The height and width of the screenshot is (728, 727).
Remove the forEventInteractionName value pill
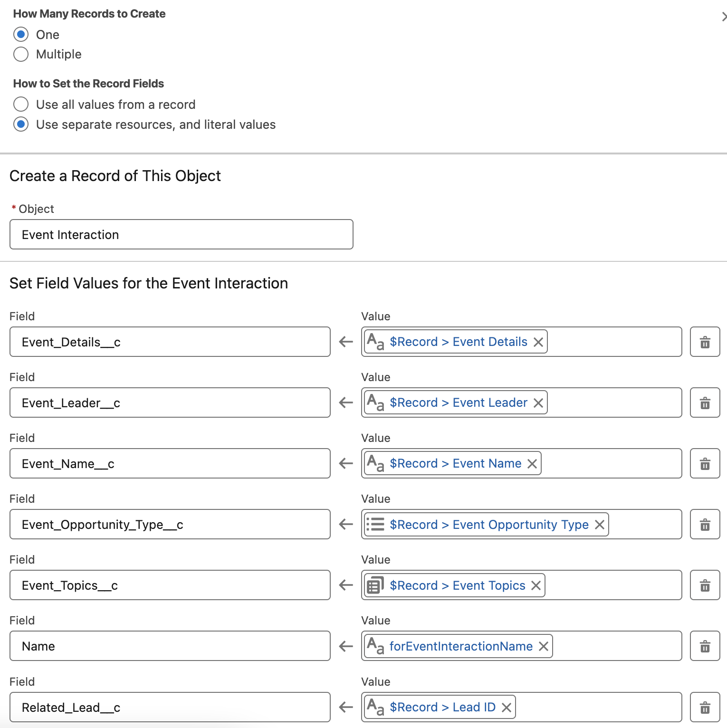[x=544, y=646]
